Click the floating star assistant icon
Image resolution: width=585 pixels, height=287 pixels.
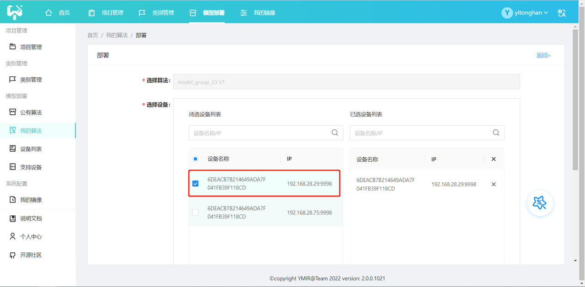click(540, 203)
